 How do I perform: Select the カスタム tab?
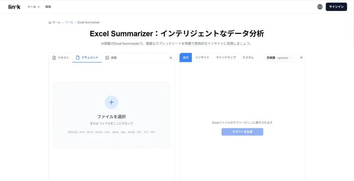pos(248,58)
